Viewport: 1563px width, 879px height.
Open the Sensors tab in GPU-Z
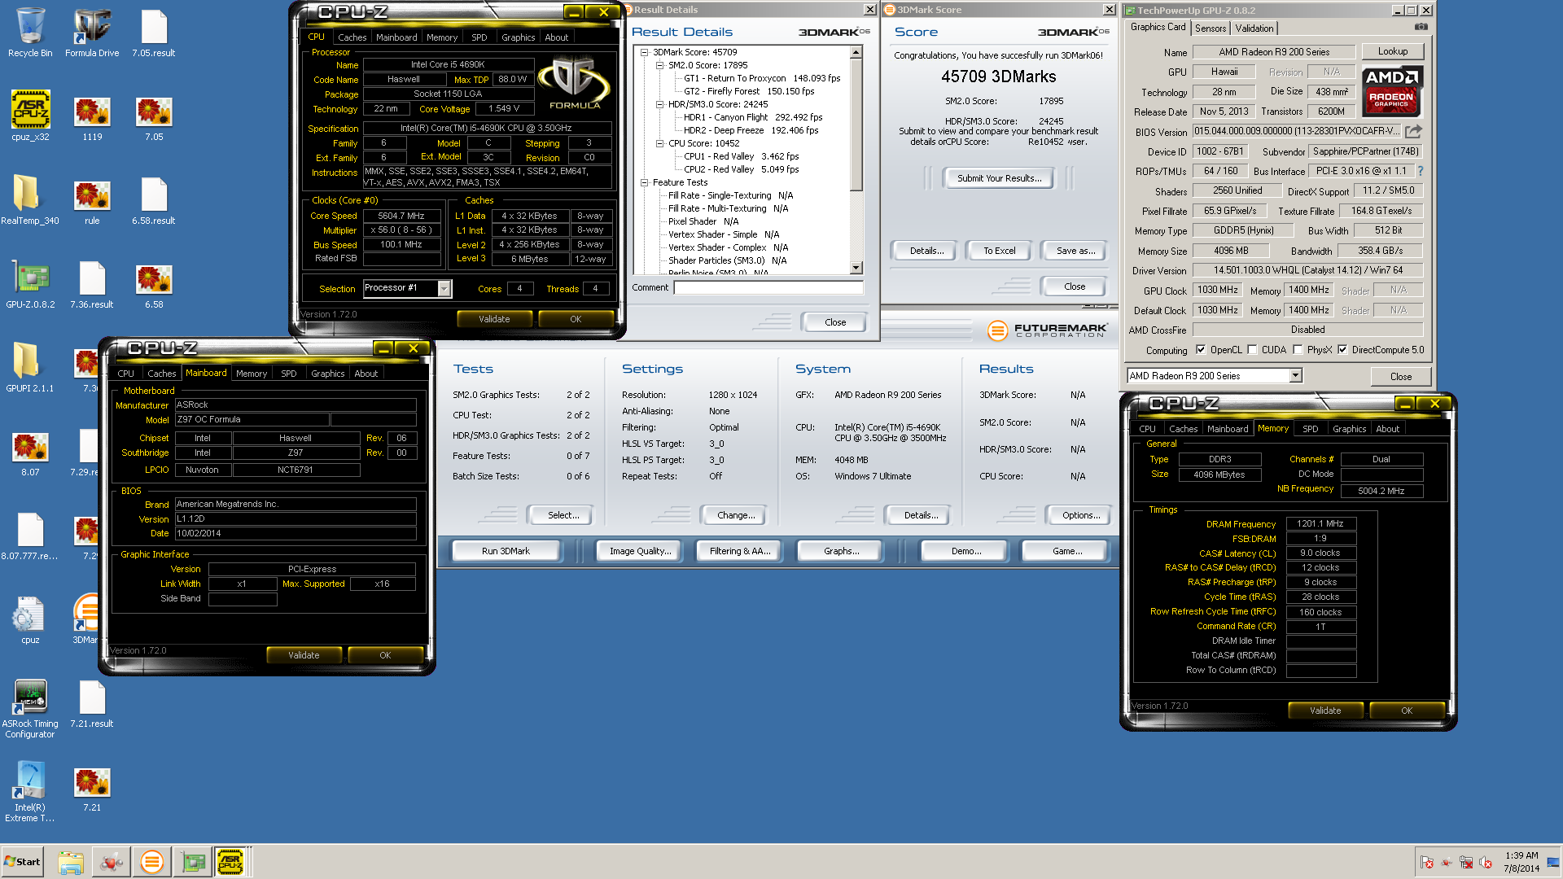(x=1211, y=28)
